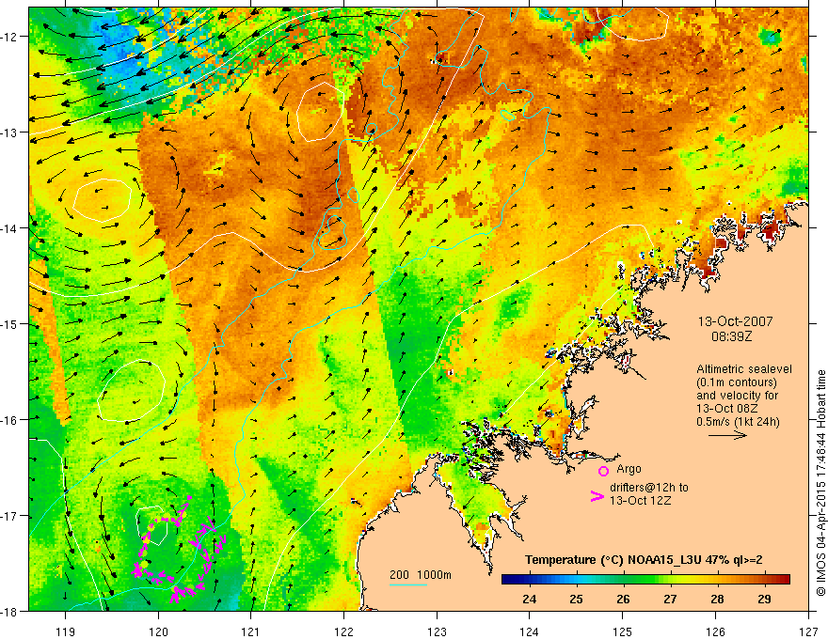Click the '13-Oct 12Z' drifters legend text
Image resolution: width=828 pixels, height=639 pixels.
641,500
